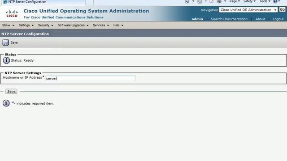Open the Security menu

pos(46,25)
